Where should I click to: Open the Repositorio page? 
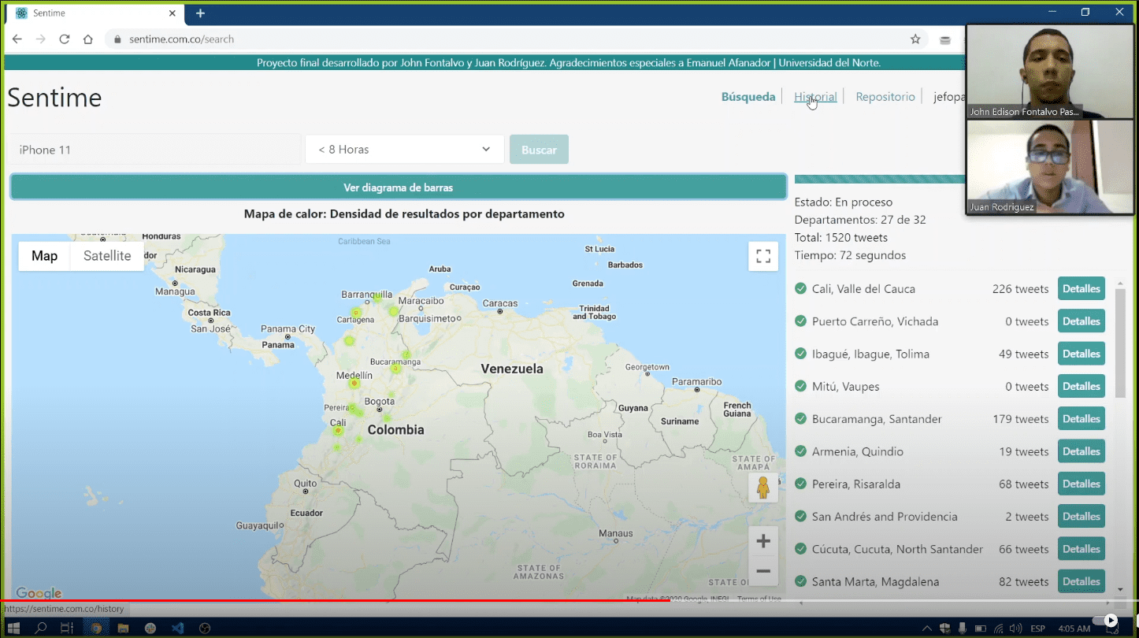885,97
